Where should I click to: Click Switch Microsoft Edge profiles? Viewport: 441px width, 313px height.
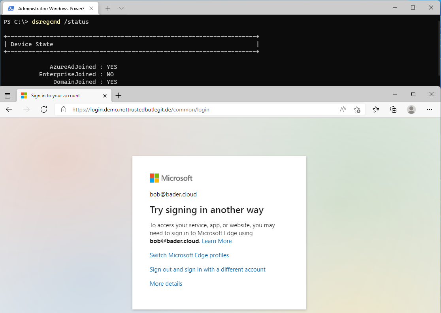pos(189,255)
